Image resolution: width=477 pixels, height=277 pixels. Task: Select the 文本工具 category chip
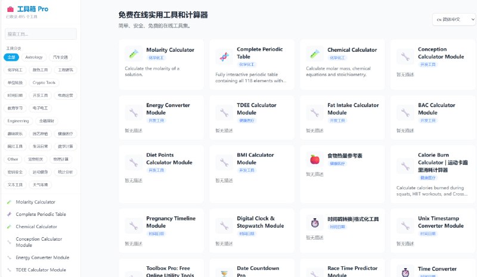(15, 184)
